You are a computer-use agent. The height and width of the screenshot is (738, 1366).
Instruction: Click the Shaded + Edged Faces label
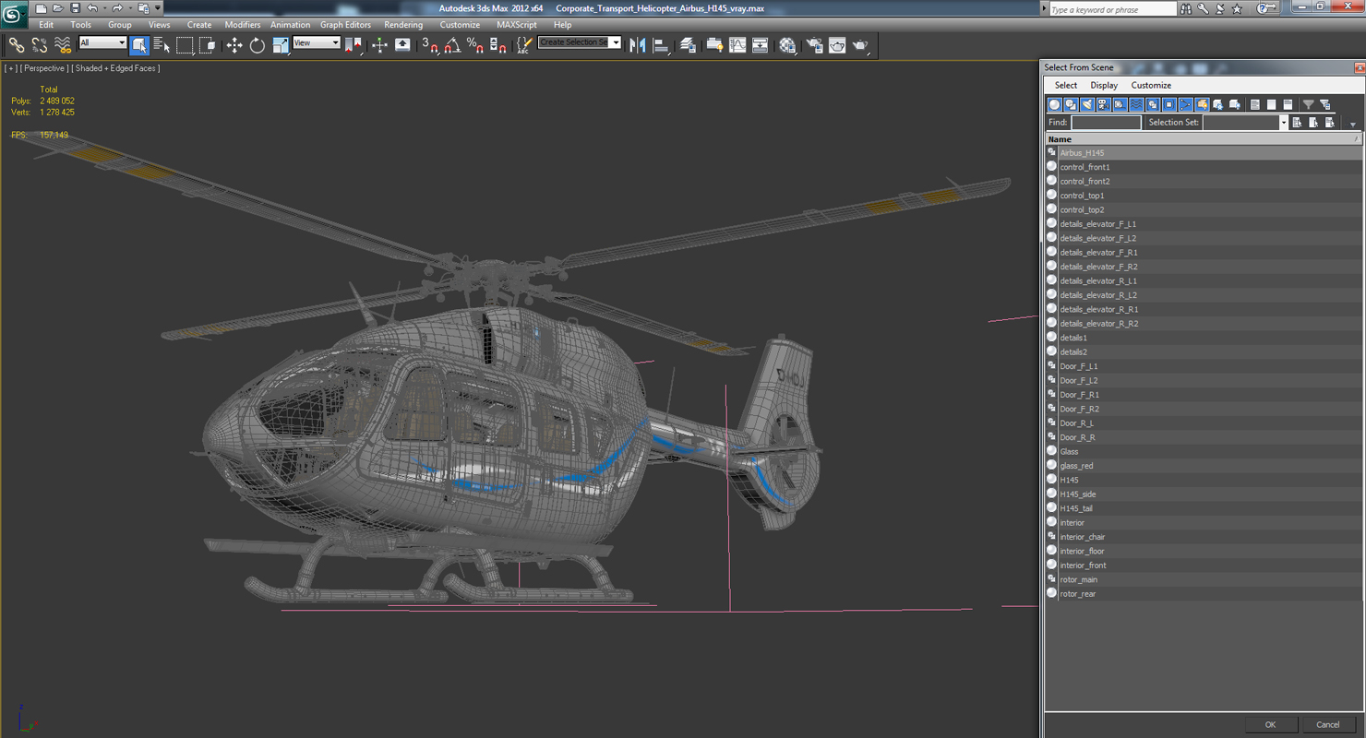click(x=116, y=68)
